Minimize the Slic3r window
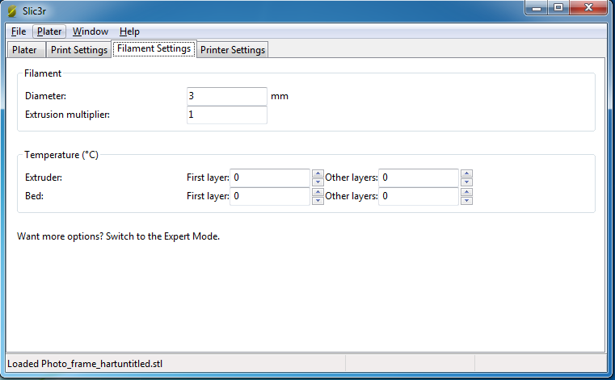The image size is (615, 380). click(x=537, y=8)
